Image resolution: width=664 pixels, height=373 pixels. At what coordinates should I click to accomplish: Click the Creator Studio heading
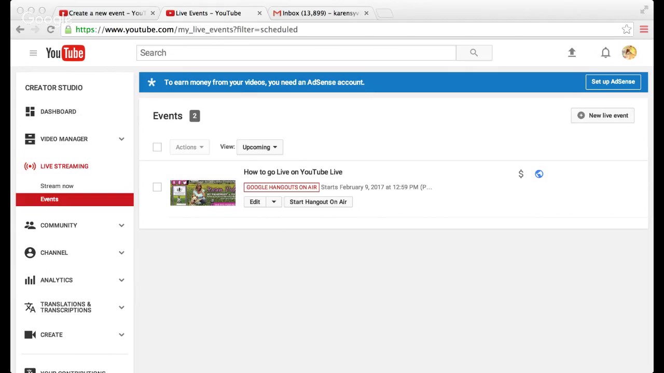point(54,88)
